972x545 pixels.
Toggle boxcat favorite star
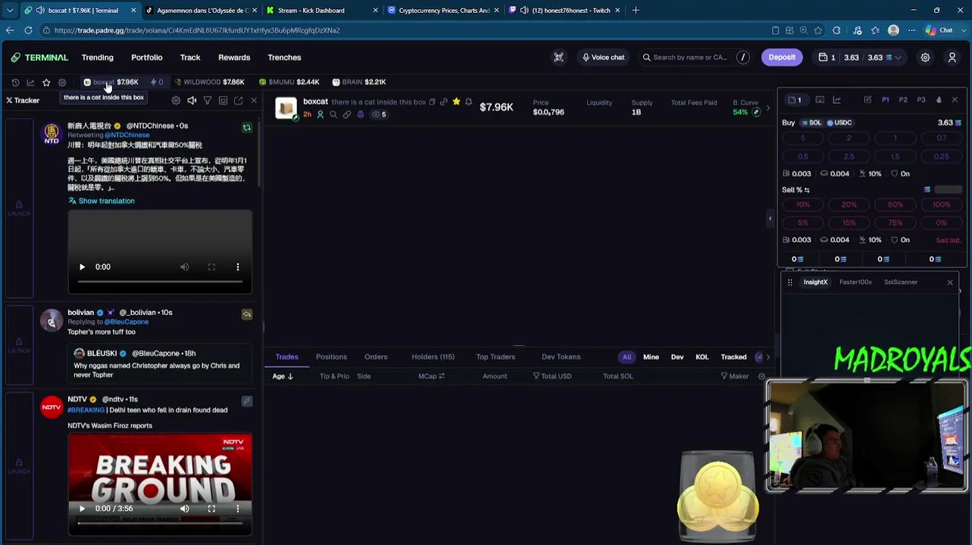[456, 102]
